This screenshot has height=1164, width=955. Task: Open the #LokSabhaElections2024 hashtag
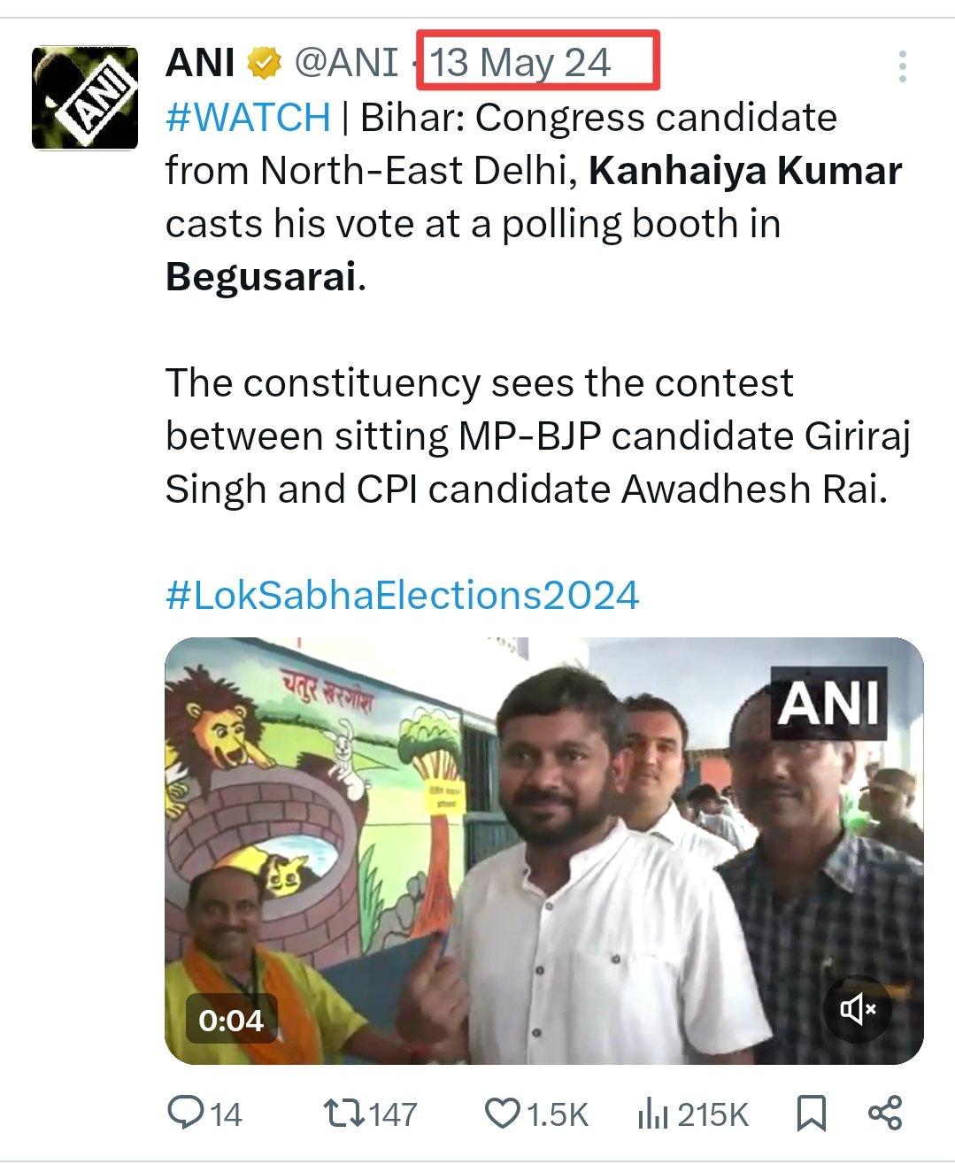(x=402, y=595)
